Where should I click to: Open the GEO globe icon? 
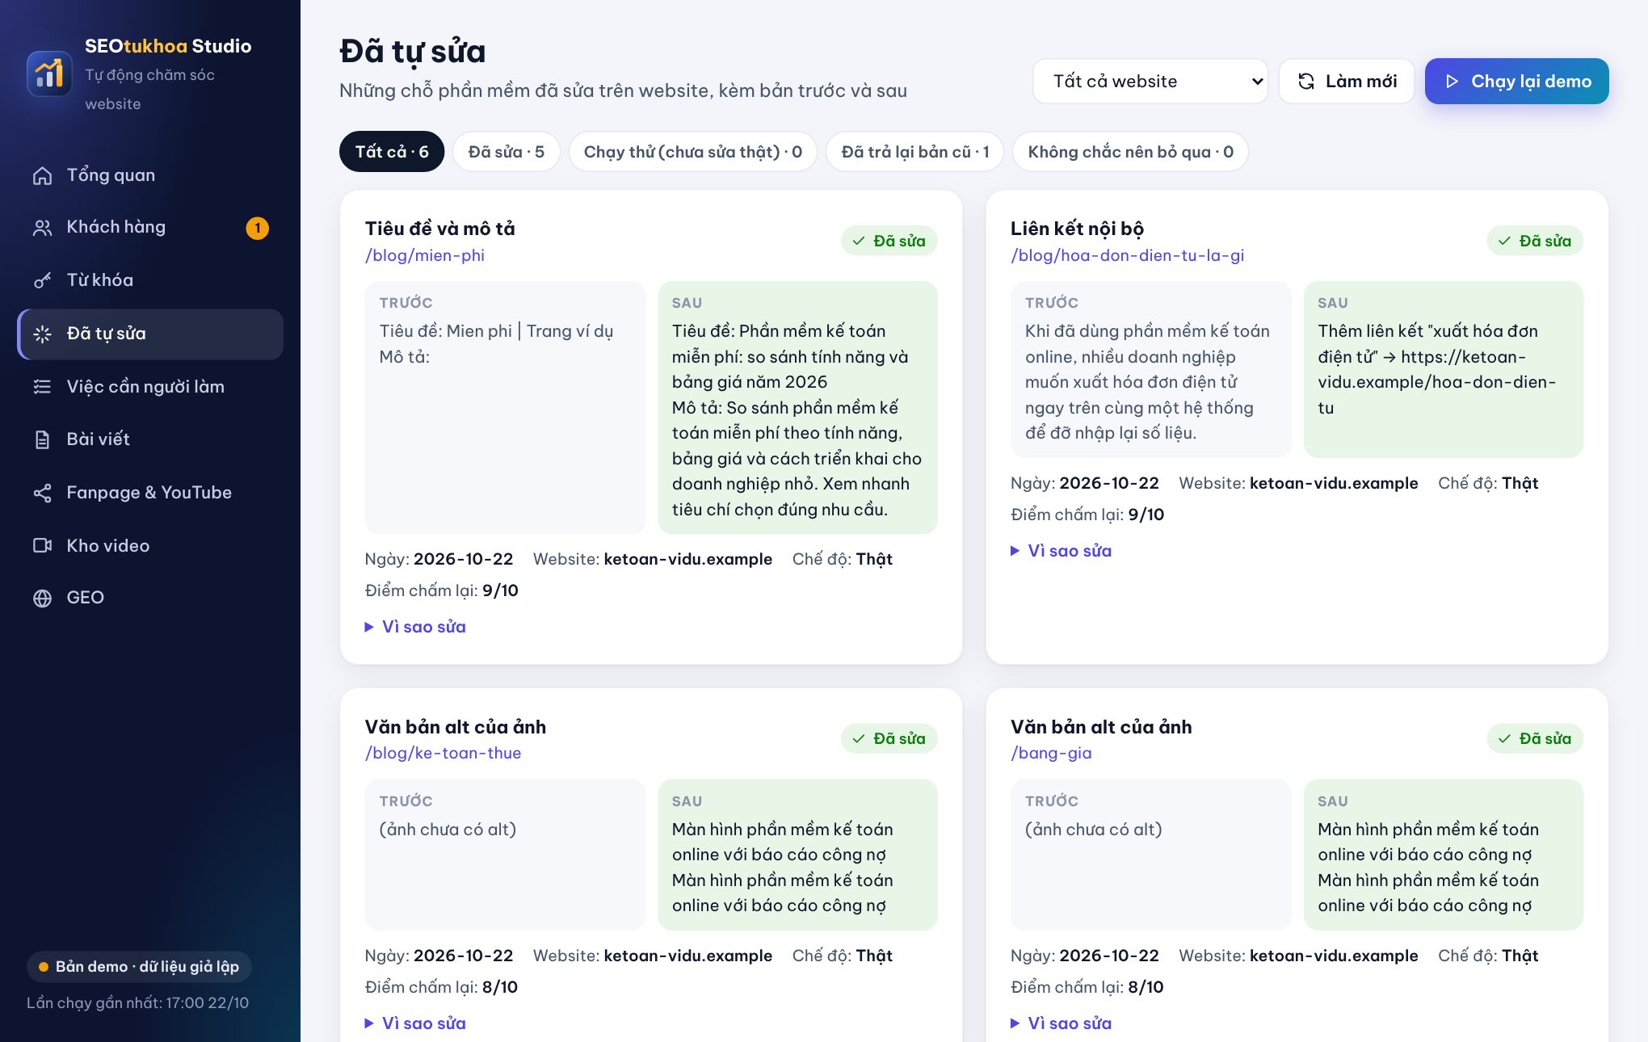click(42, 599)
